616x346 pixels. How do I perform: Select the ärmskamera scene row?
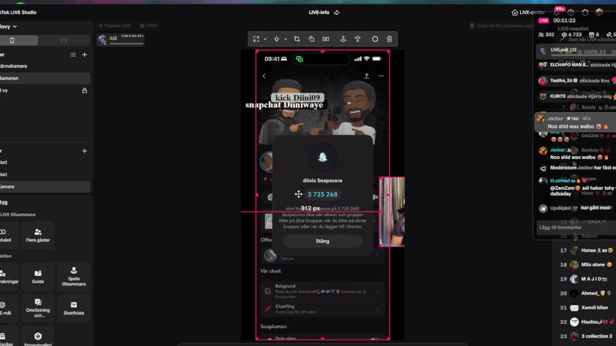[x=44, y=66]
